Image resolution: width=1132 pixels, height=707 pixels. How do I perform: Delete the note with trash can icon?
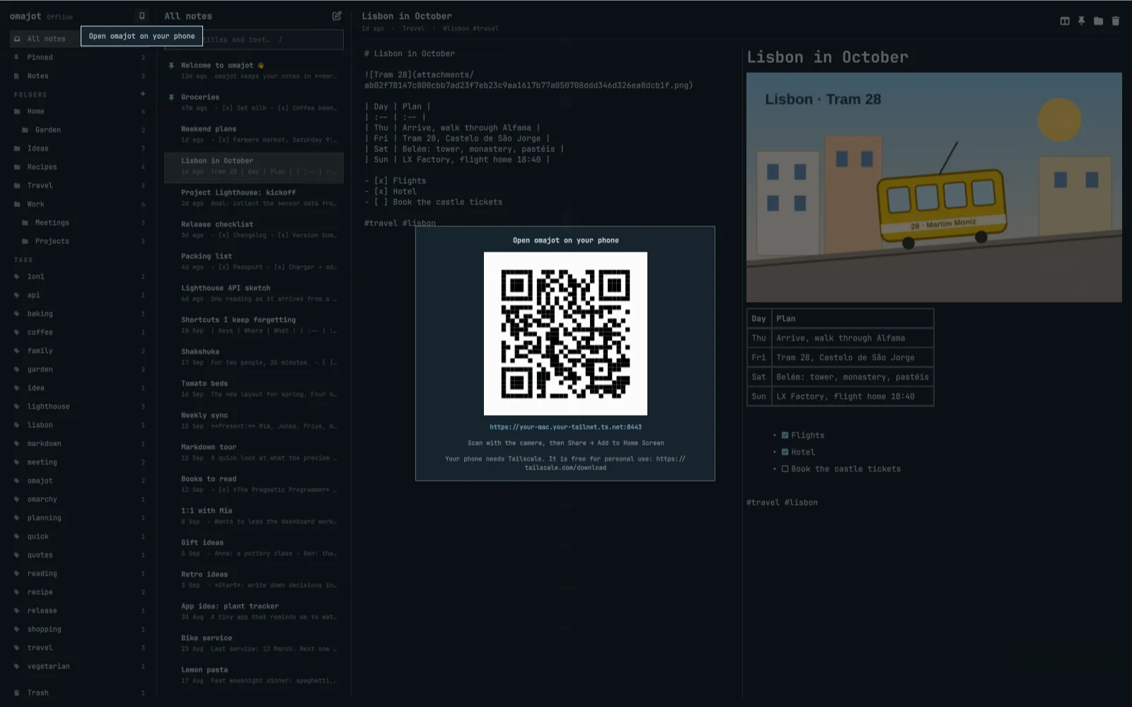tap(1115, 21)
